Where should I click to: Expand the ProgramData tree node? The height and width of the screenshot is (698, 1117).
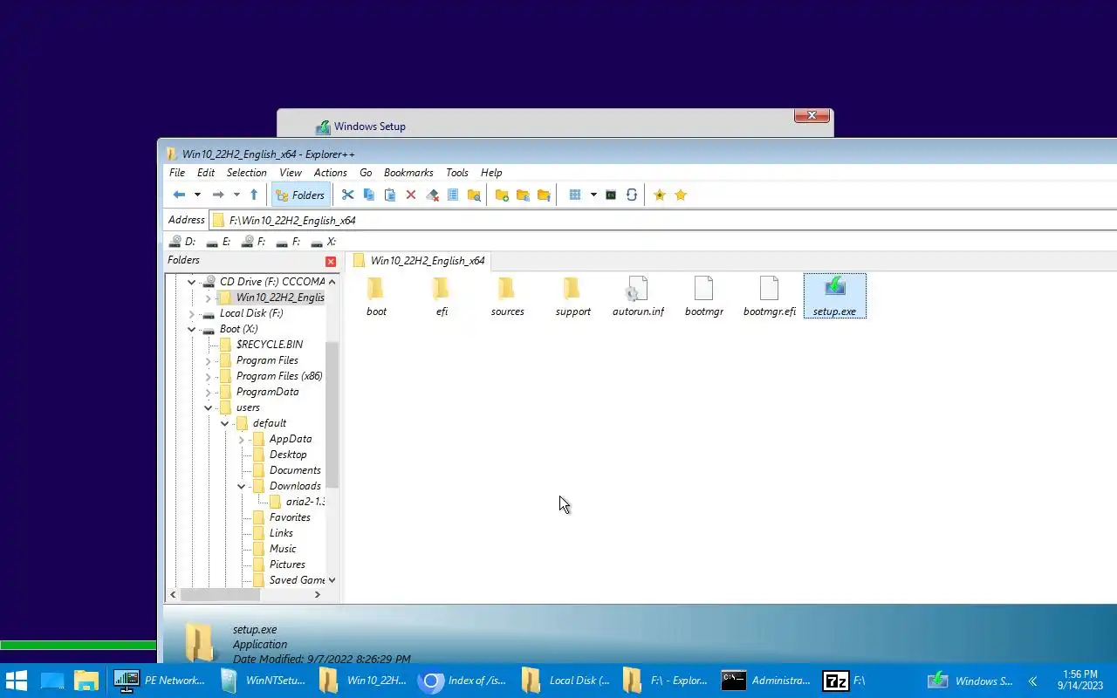[x=208, y=392]
